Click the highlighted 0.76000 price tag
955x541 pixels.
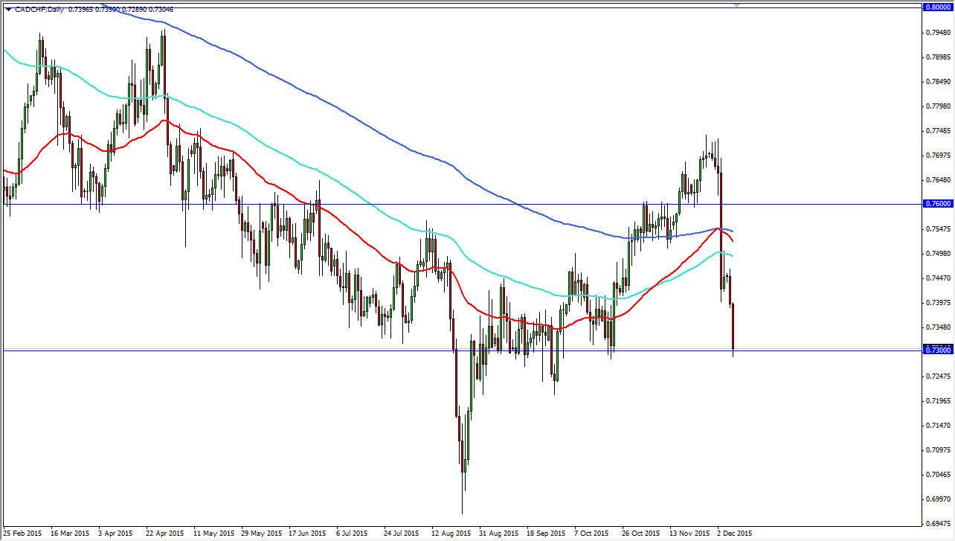tap(939, 204)
